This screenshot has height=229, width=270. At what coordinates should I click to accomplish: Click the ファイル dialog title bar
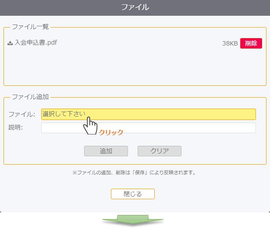click(x=135, y=8)
